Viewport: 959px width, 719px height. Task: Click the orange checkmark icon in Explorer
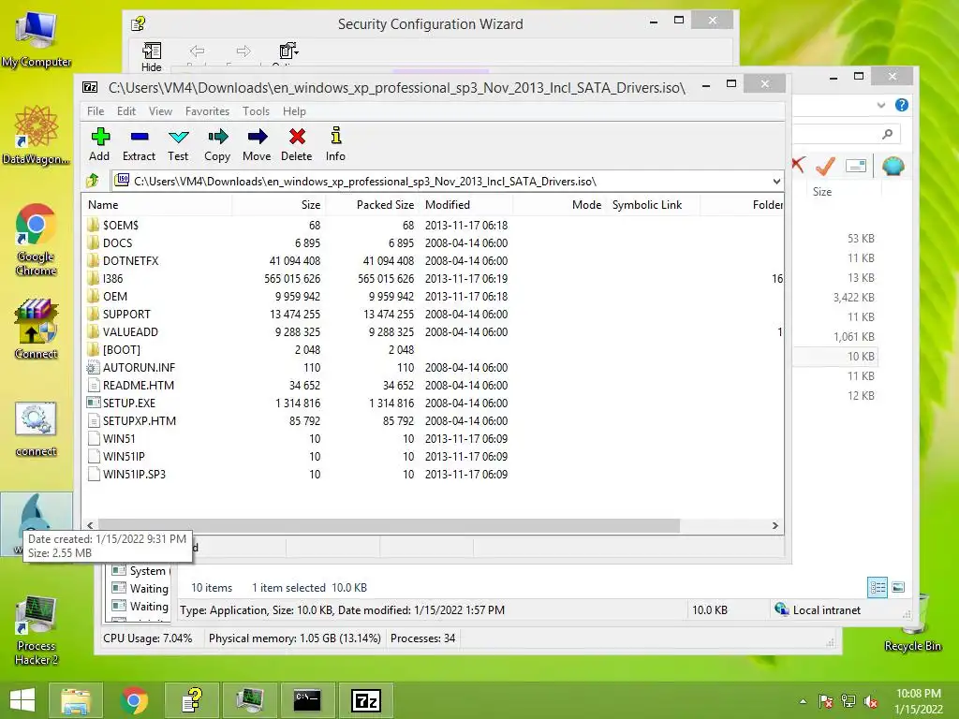click(825, 166)
